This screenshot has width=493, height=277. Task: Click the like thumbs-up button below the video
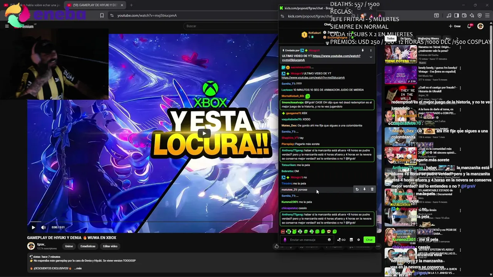277,246
